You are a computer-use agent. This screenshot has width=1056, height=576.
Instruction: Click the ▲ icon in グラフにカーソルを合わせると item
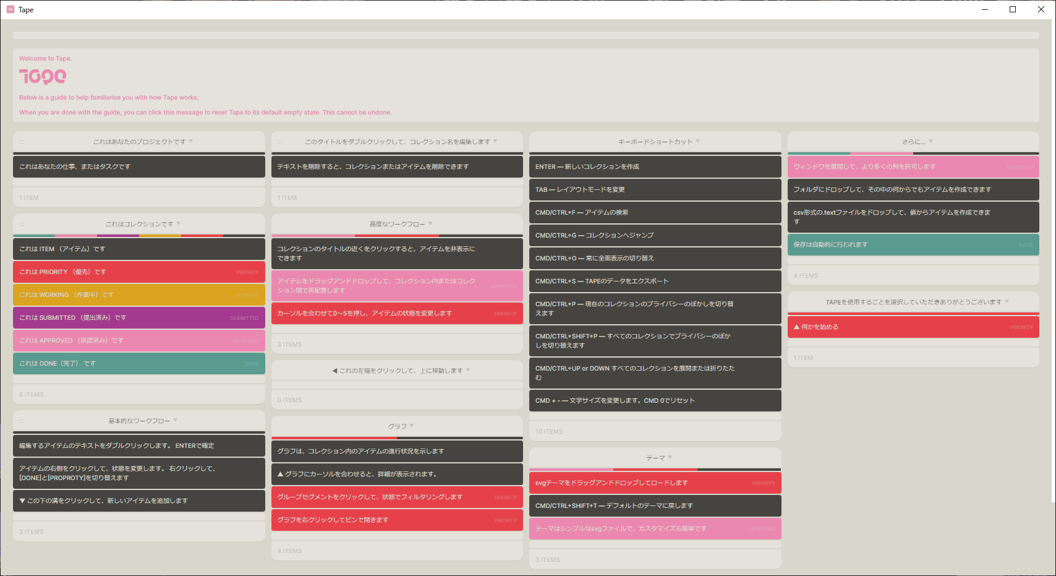(281, 474)
